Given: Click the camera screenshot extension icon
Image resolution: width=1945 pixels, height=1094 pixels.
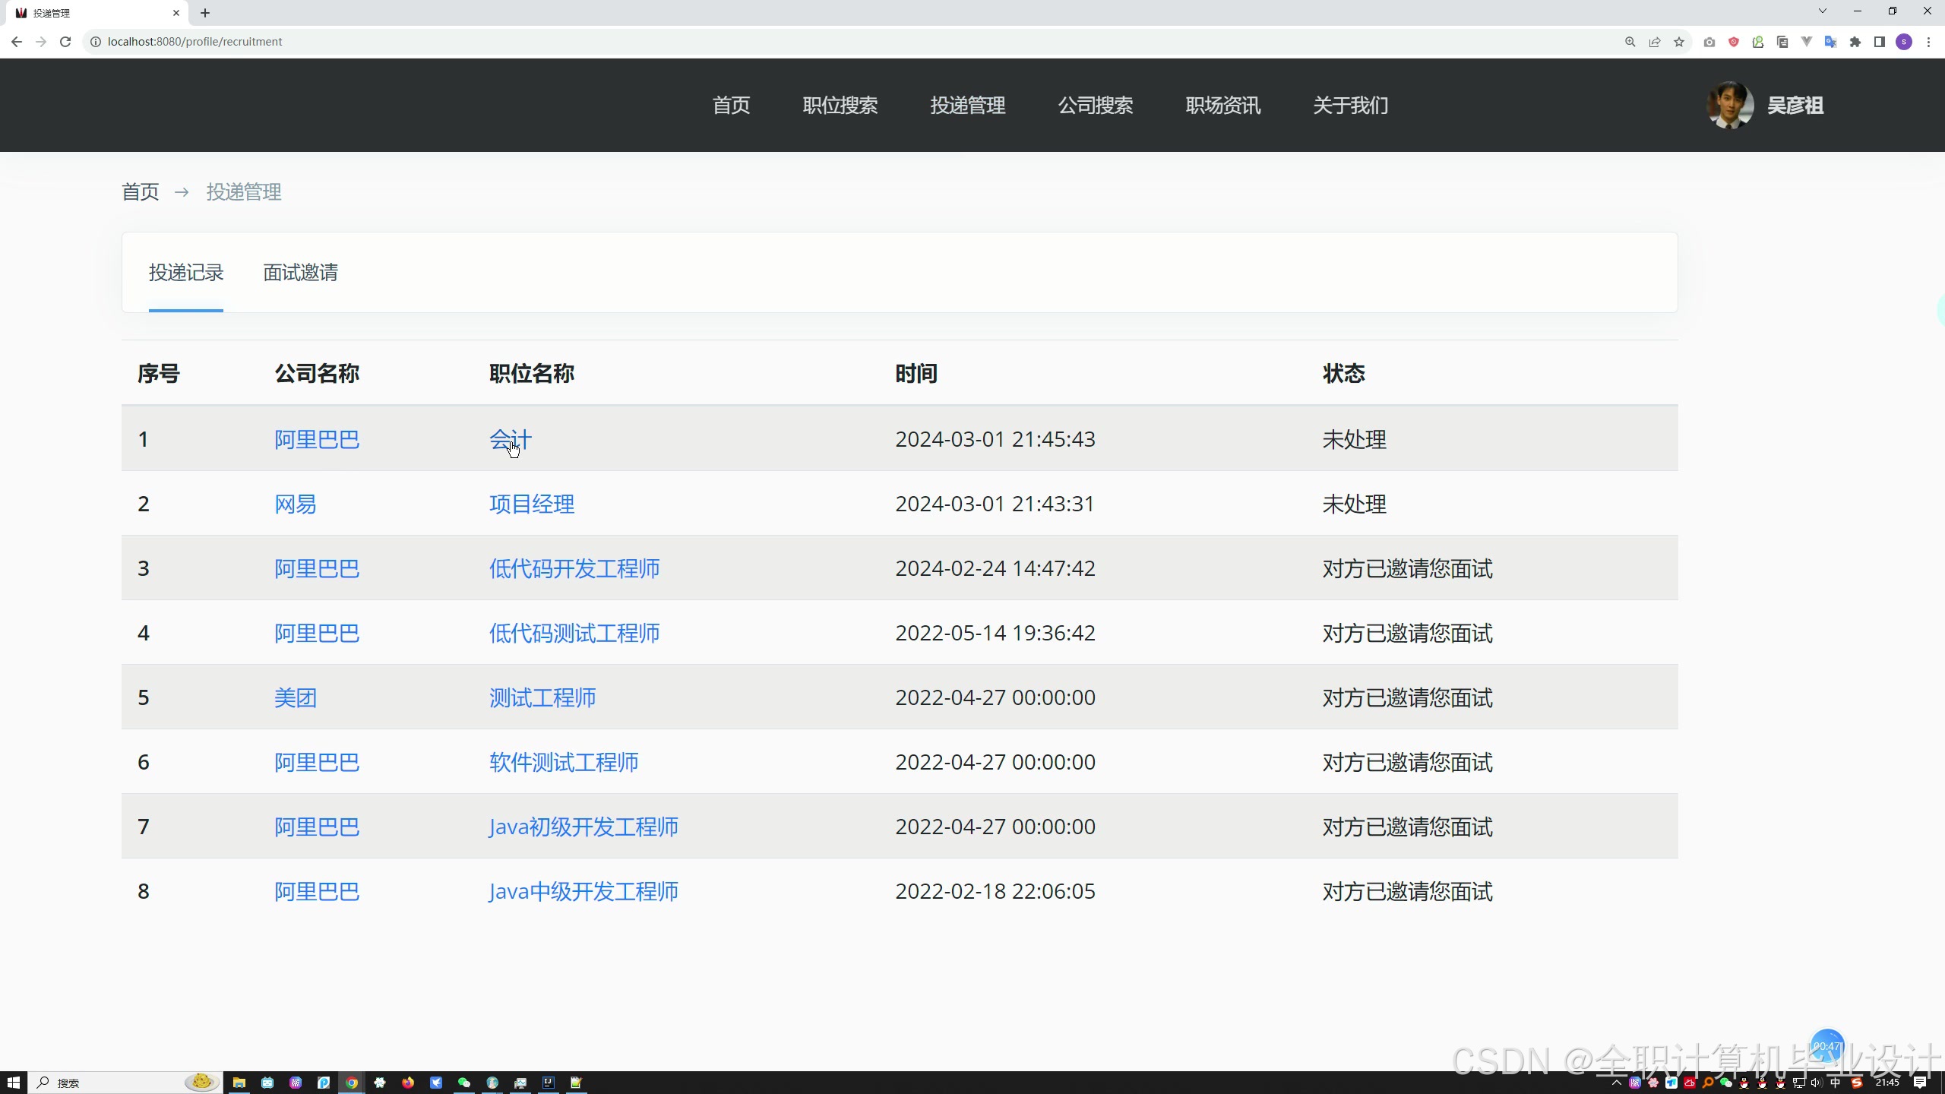Looking at the screenshot, I should coord(1709,42).
